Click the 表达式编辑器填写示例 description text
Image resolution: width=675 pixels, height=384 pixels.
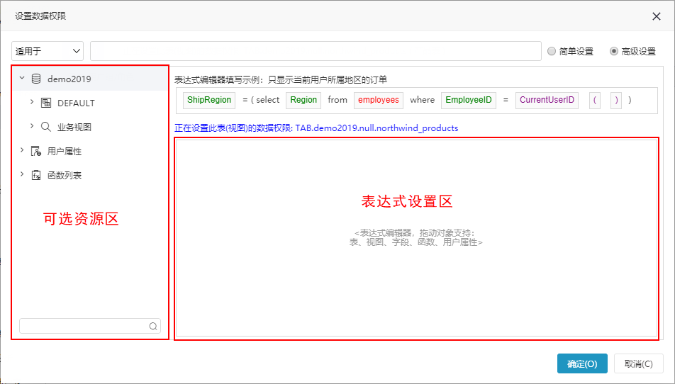pyautogui.click(x=281, y=79)
